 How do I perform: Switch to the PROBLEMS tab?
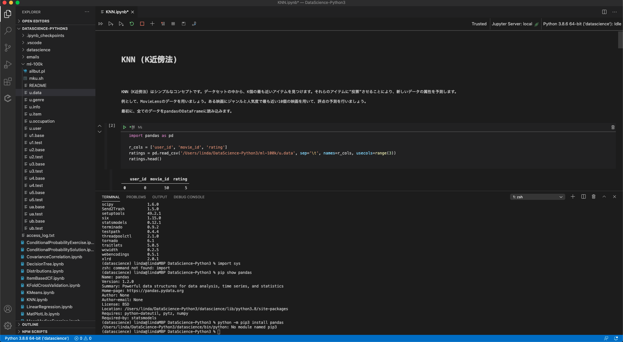pyautogui.click(x=136, y=197)
